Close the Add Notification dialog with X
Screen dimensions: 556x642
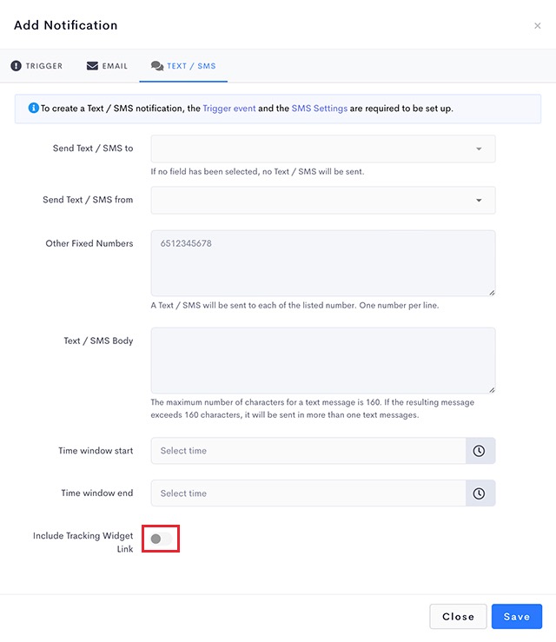538,26
